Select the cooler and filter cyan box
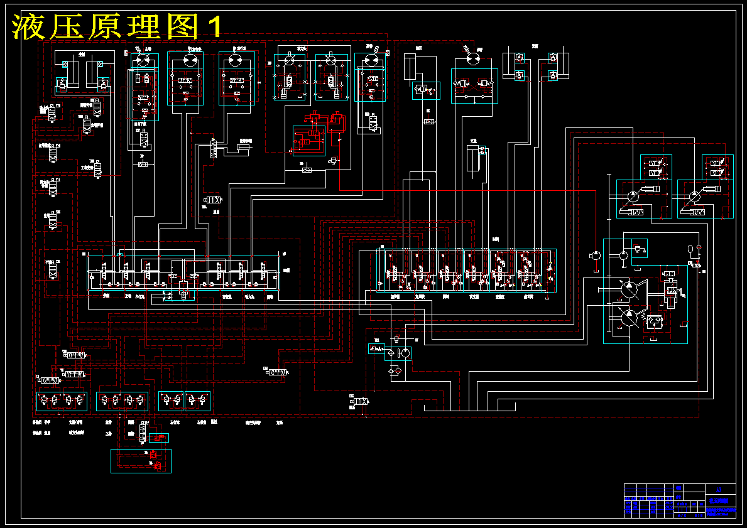747x528 pixels. click(398, 353)
